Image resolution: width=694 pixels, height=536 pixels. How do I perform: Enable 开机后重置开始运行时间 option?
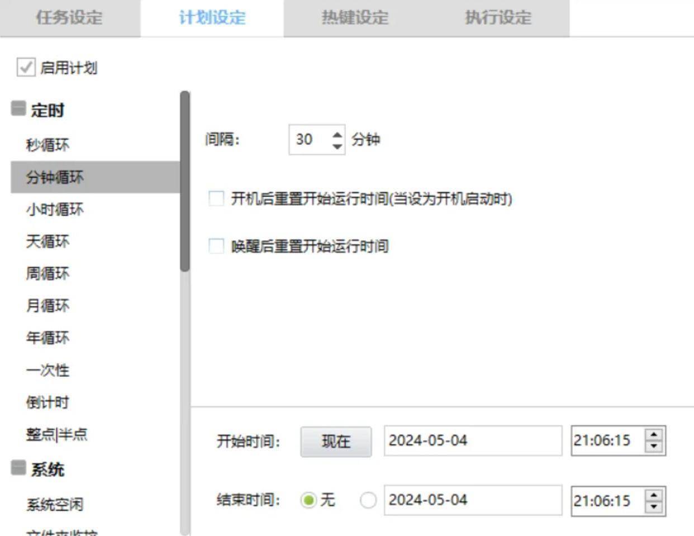[x=215, y=199]
